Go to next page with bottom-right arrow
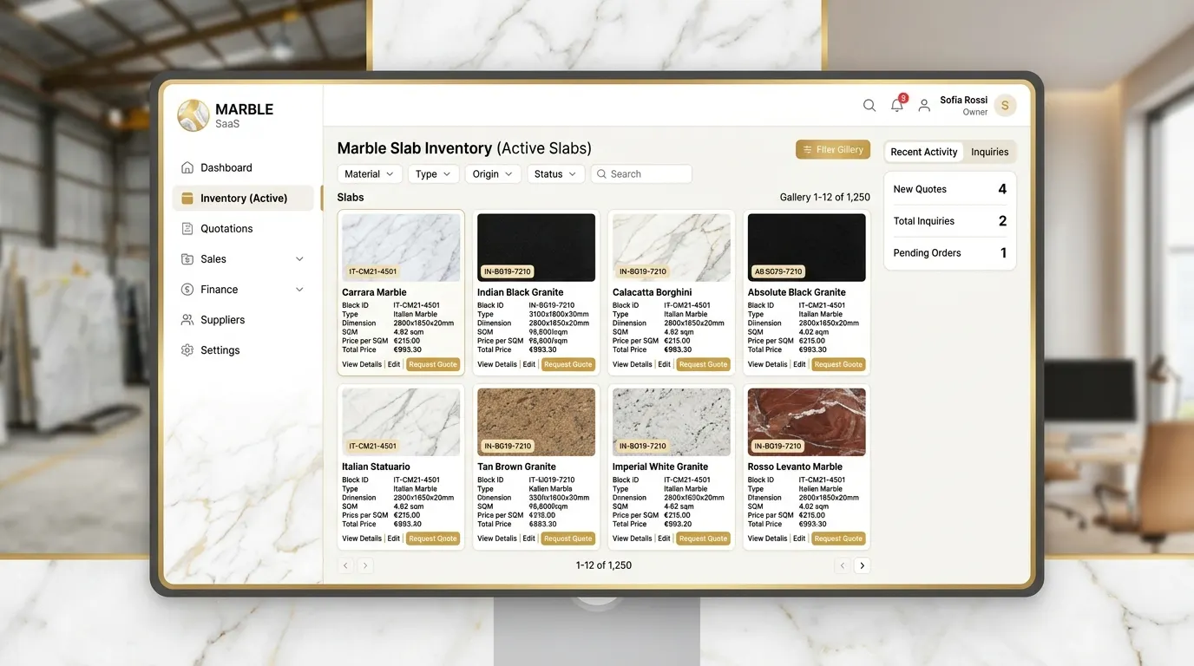This screenshot has height=666, width=1194. [x=862, y=565]
